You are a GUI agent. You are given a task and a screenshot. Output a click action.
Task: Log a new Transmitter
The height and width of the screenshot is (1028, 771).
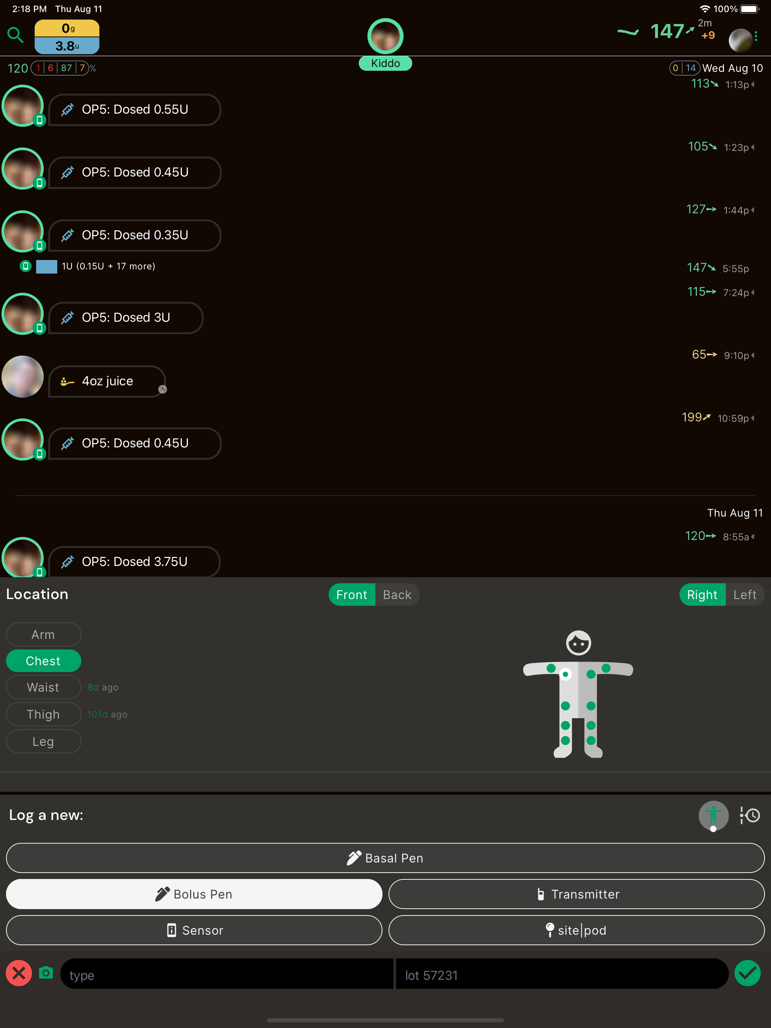click(577, 894)
